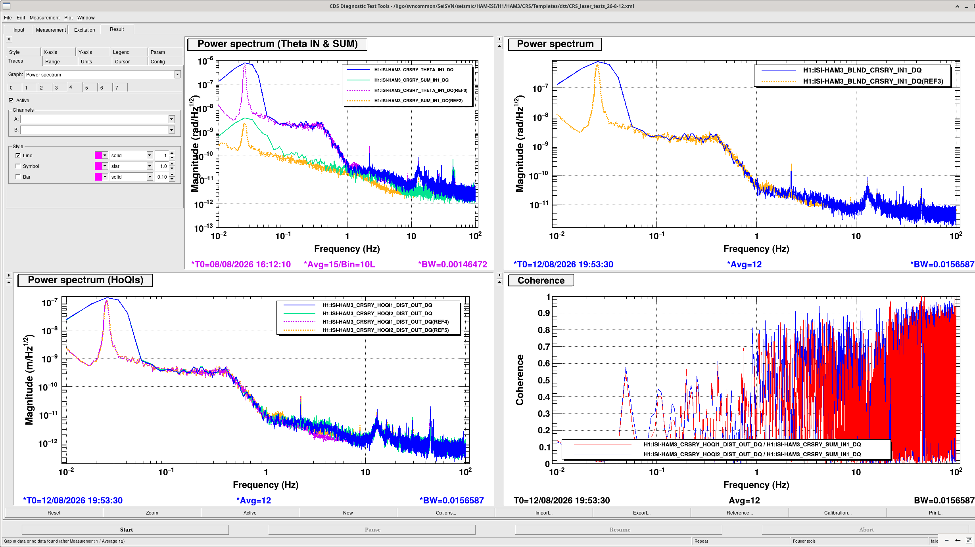Click the minus icon in status corner

click(947, 540)
